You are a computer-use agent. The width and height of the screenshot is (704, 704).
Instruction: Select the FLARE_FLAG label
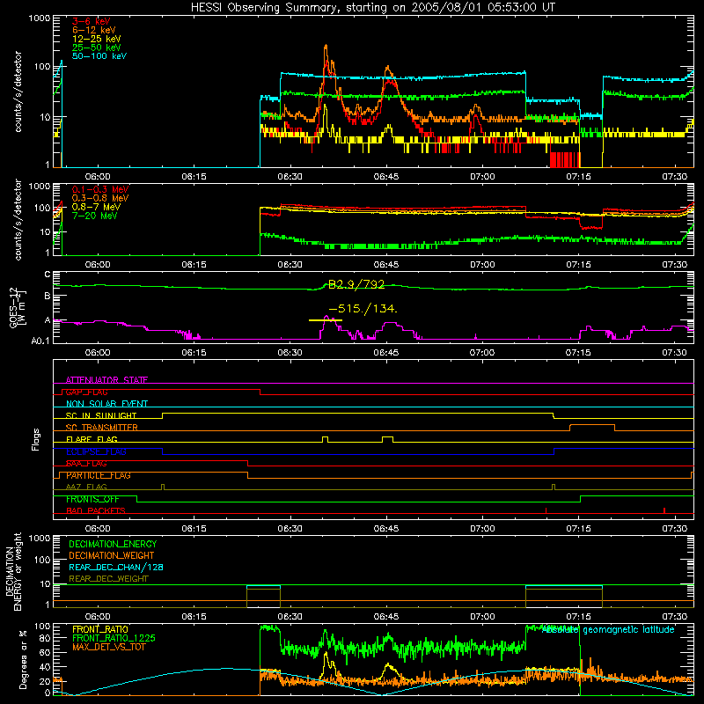[x=92, y=439]
